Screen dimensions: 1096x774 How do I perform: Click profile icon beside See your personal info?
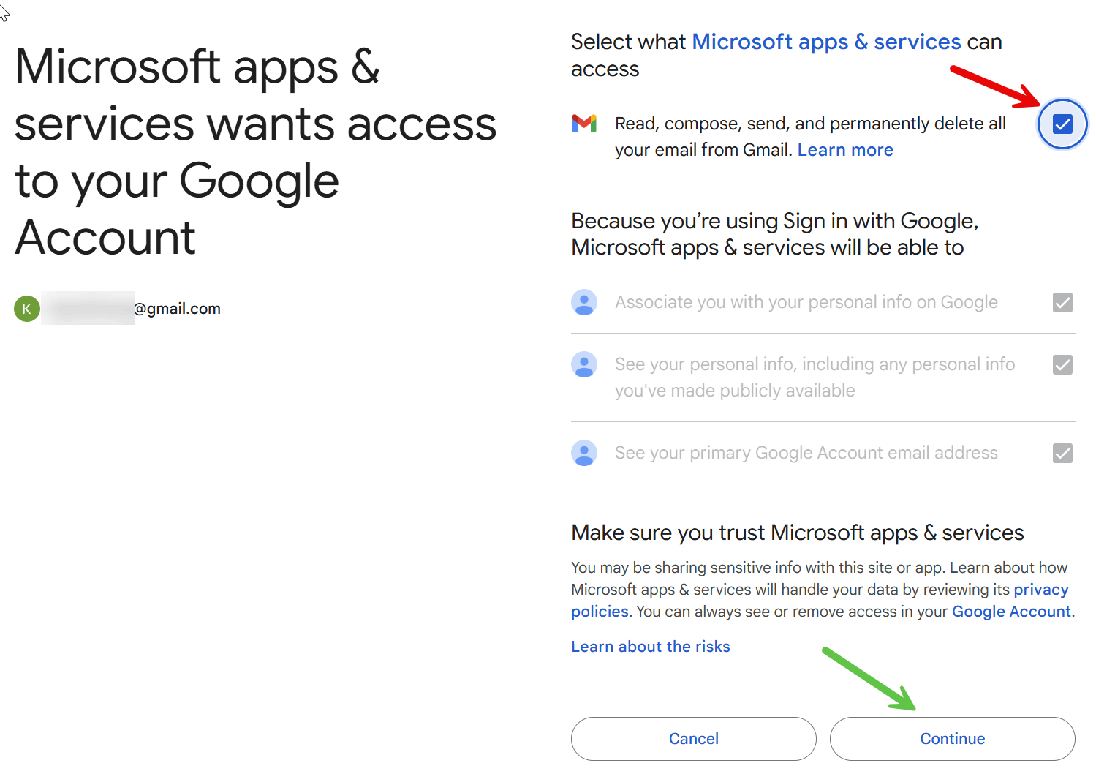click(x=584, y=364)
